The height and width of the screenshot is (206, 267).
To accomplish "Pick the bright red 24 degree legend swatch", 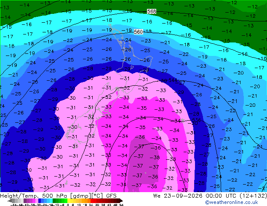I will click(x=92, y=201).
